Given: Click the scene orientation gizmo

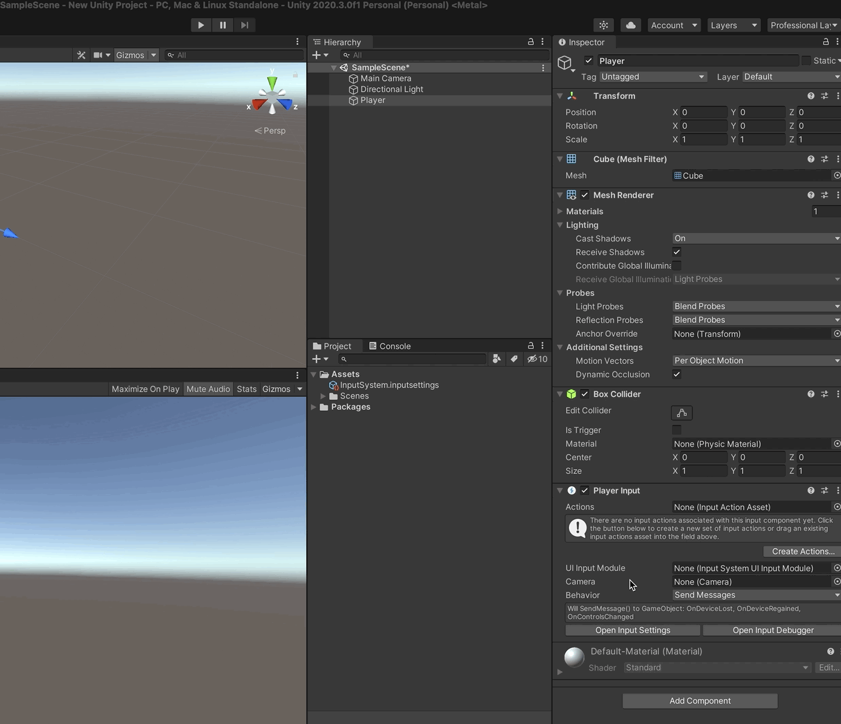Looking at the screenshot, I should point(272,95).
